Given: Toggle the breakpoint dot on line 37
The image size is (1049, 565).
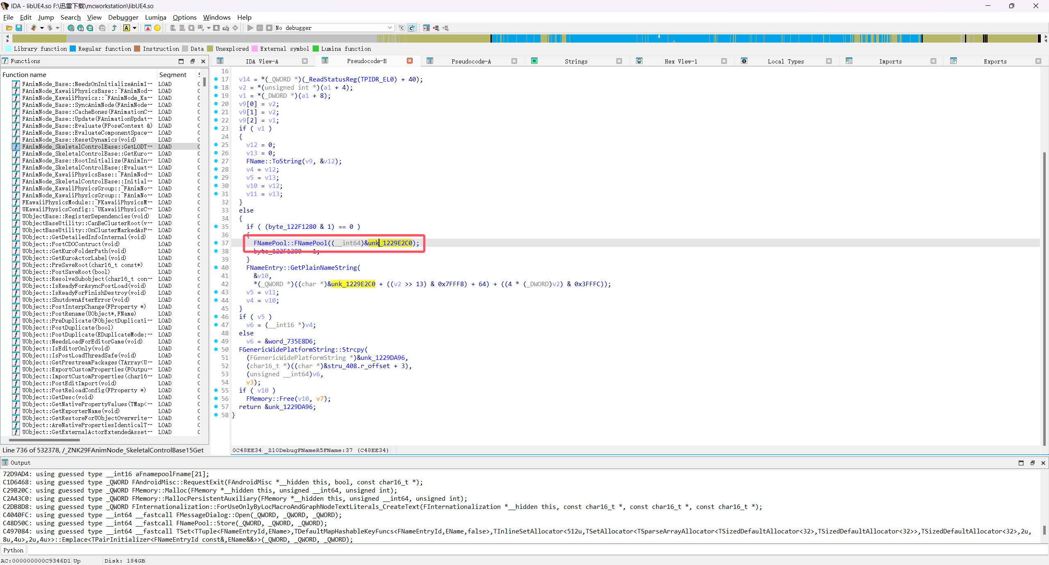Looking at the screenshot, I should (x=216, y=243).
